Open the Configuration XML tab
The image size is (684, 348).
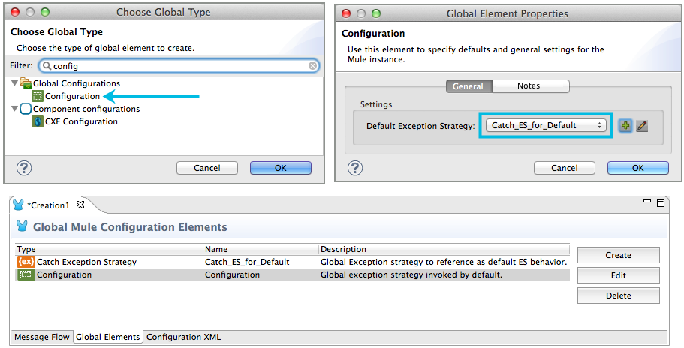click(184, 337)
